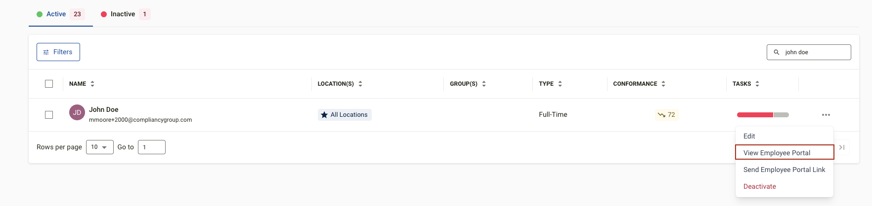Sort by Type column arrows

point(560,84)
